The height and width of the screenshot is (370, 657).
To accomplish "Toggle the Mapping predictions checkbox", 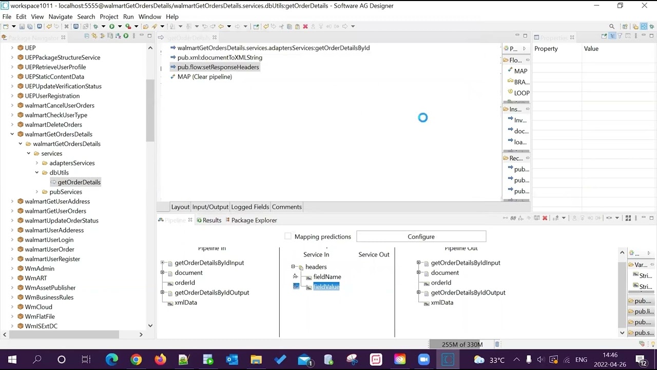I will 288,236.
